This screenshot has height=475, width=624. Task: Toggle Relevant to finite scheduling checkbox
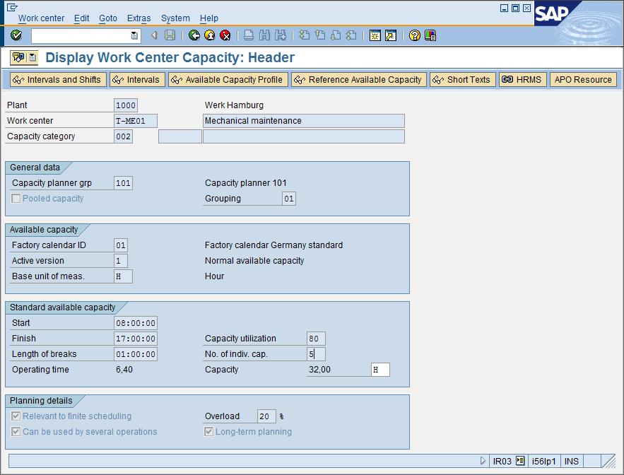click(x=16, y=416)
